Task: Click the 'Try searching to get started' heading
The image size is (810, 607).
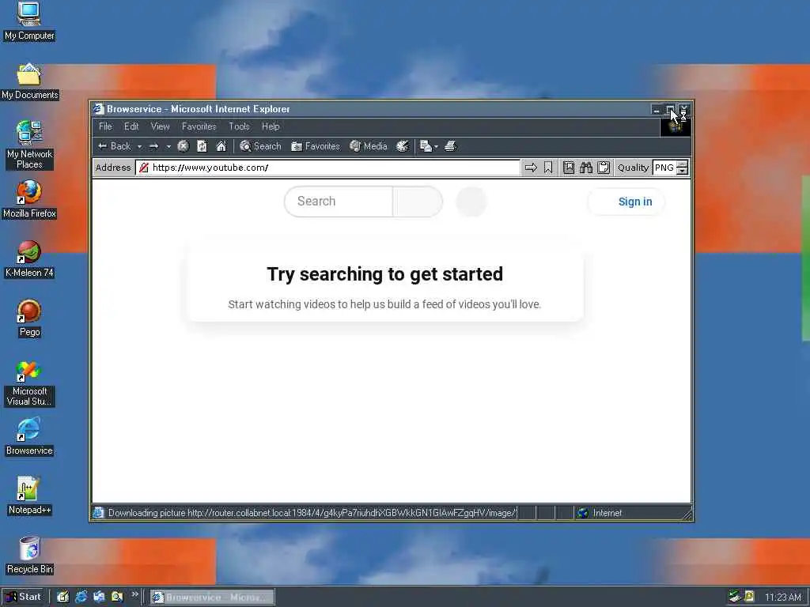Action: (x=385, y=274)
